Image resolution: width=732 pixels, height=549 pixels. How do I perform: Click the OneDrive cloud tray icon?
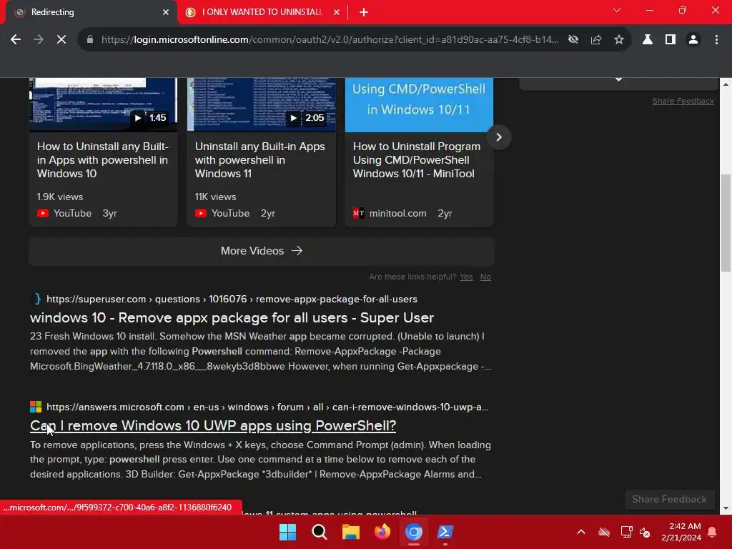click(x=604, y=532)
